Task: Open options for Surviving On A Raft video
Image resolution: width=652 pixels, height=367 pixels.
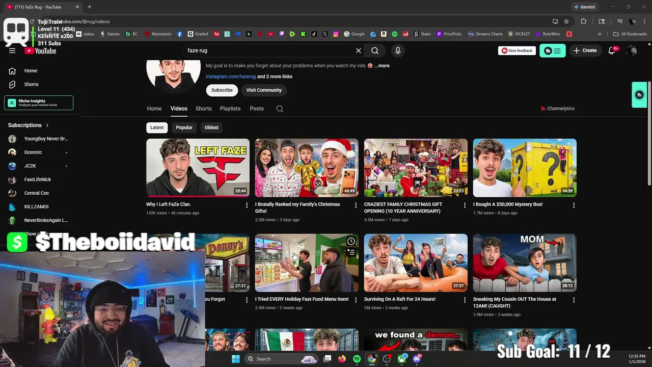Action: coord(465,300)
